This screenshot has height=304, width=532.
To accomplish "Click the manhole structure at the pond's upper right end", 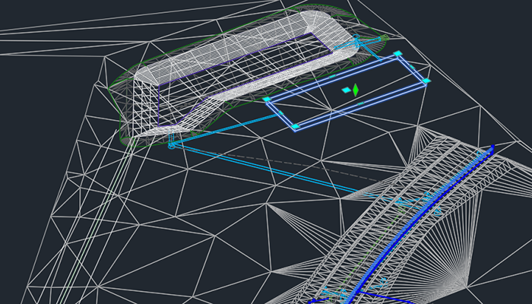I will click(356, 40).
